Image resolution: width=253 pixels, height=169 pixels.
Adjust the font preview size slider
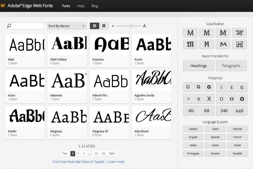[131, 26]
